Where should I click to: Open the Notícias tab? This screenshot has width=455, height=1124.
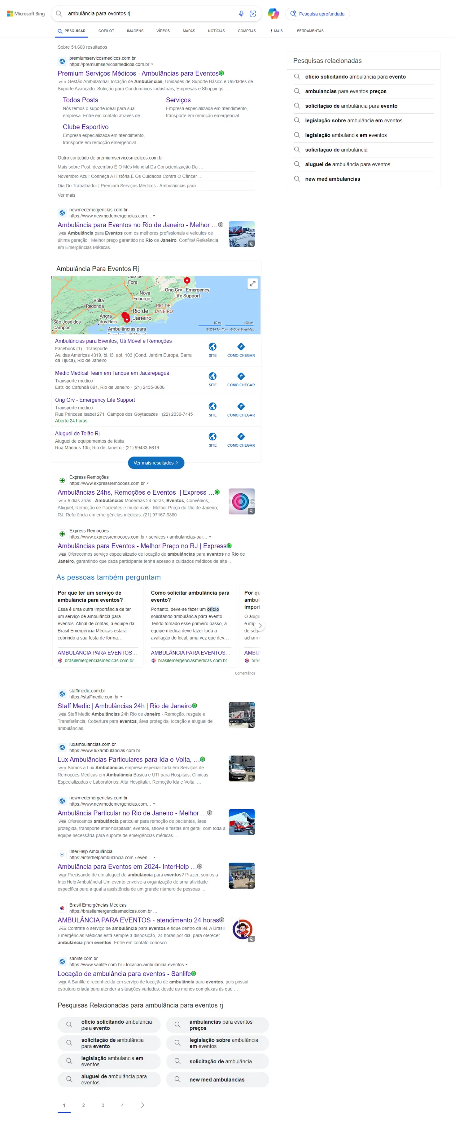(216, 31)
